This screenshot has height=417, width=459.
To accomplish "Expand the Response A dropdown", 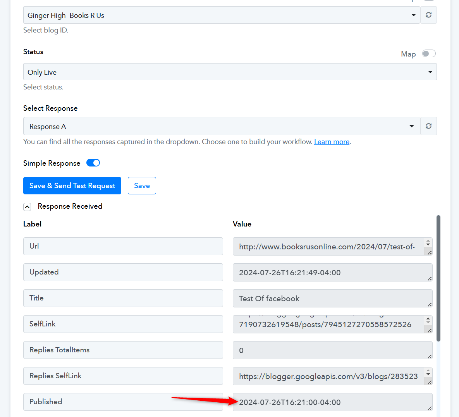I will coord(222,126).
